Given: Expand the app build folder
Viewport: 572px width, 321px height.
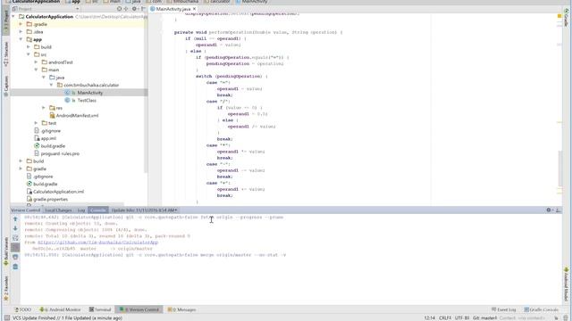Looking at the screenshot, I should tap(29, 47).
